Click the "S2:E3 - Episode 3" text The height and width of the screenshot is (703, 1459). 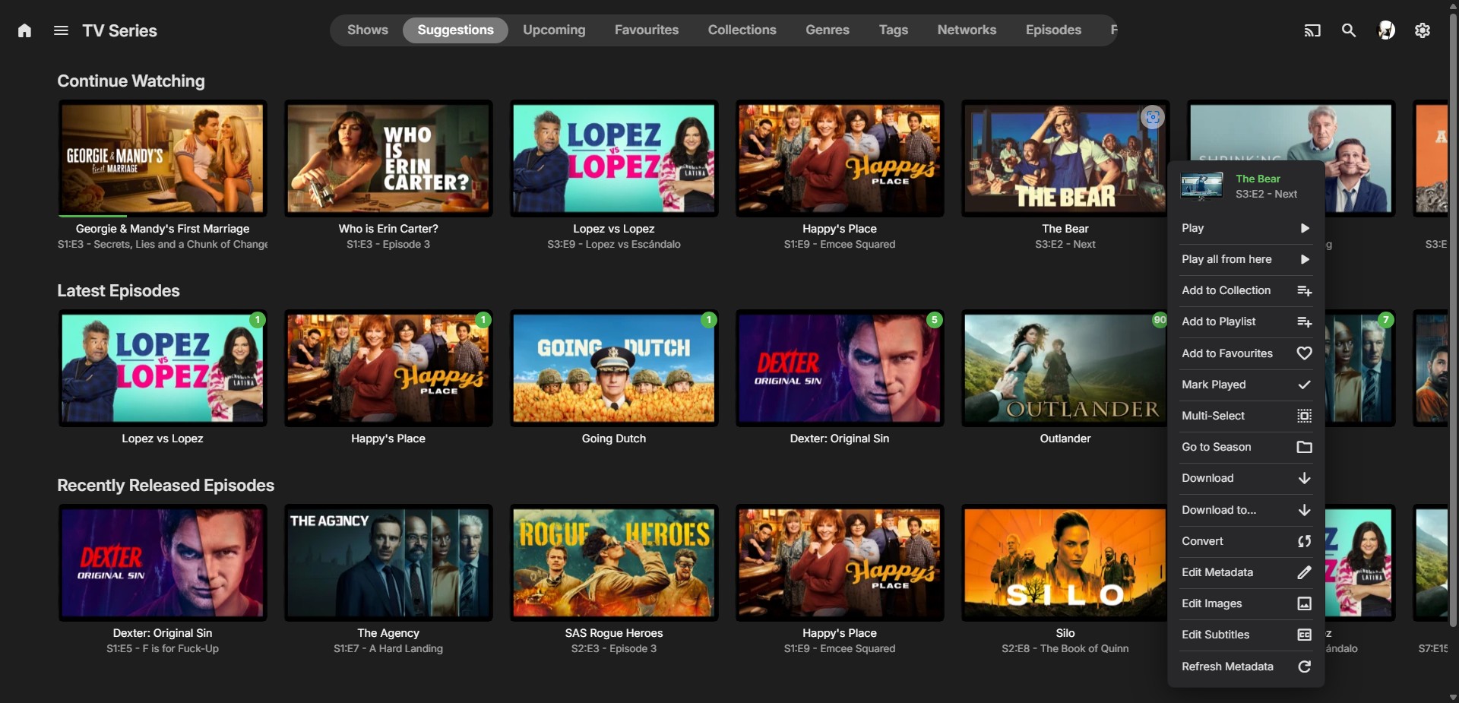point(614,648)
